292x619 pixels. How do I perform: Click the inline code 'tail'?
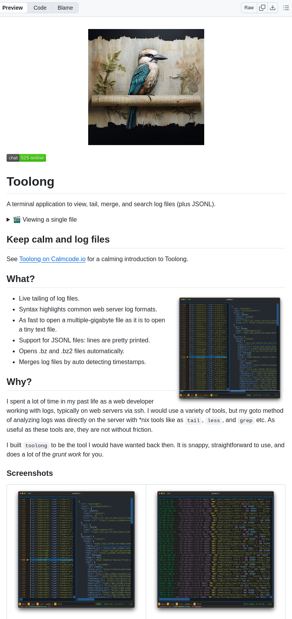point(193,420)
